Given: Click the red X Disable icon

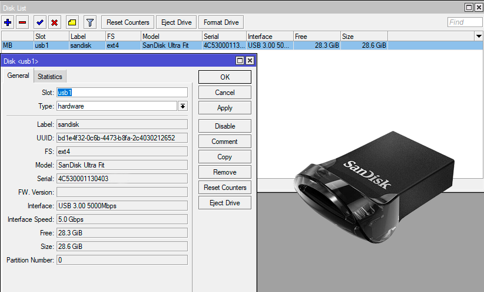Looking at the screenshot, I should [x=55, y=22].
